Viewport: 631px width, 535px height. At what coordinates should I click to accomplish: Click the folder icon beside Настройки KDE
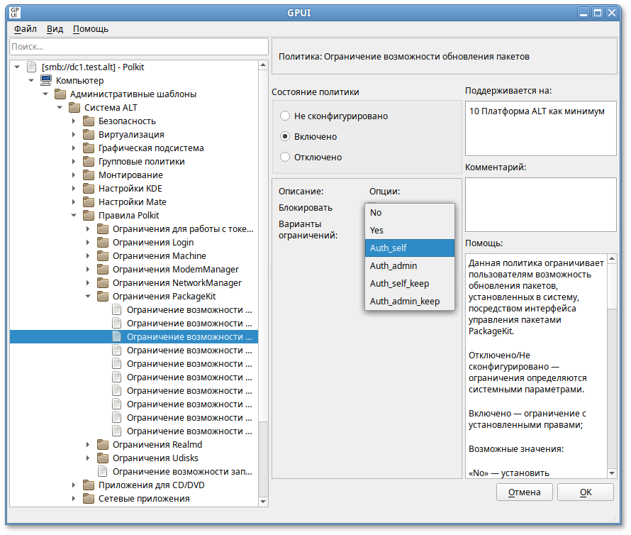[x=88, y=189]
